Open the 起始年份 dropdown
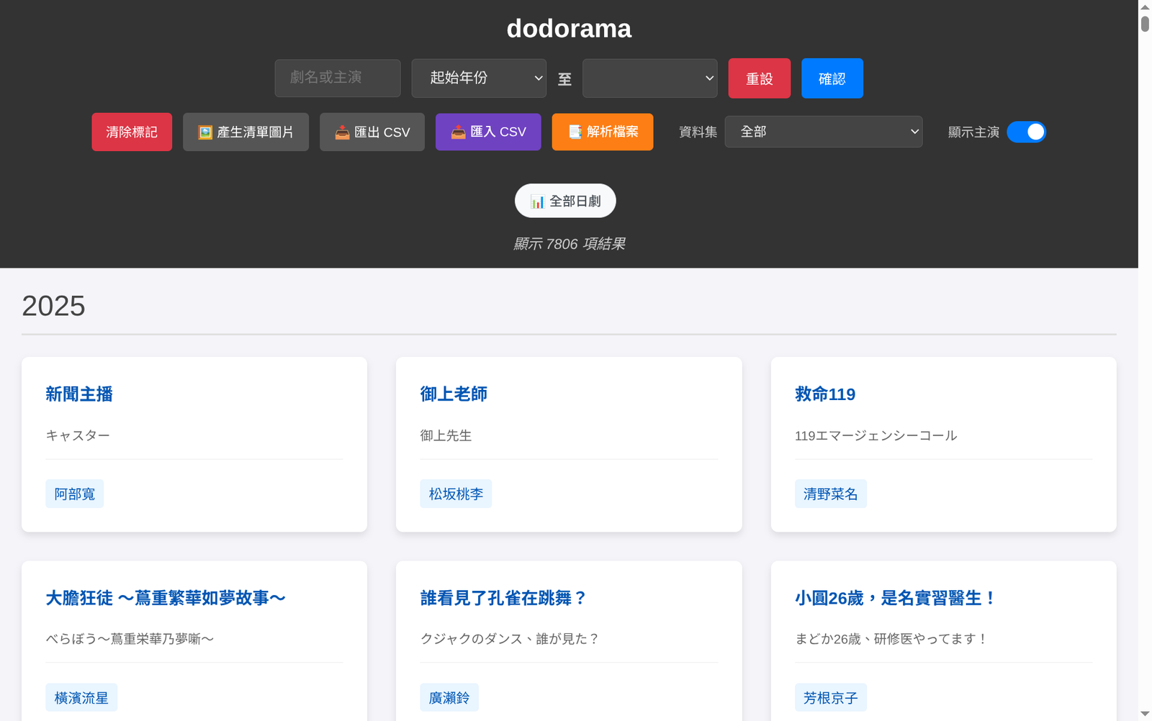Viewport: 1152px width, 721px height. [479, 78]
